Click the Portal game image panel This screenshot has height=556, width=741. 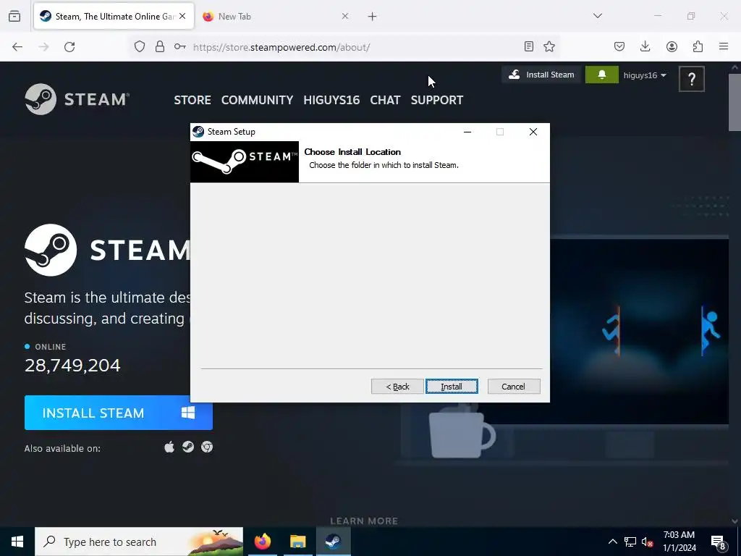[639, 331]
